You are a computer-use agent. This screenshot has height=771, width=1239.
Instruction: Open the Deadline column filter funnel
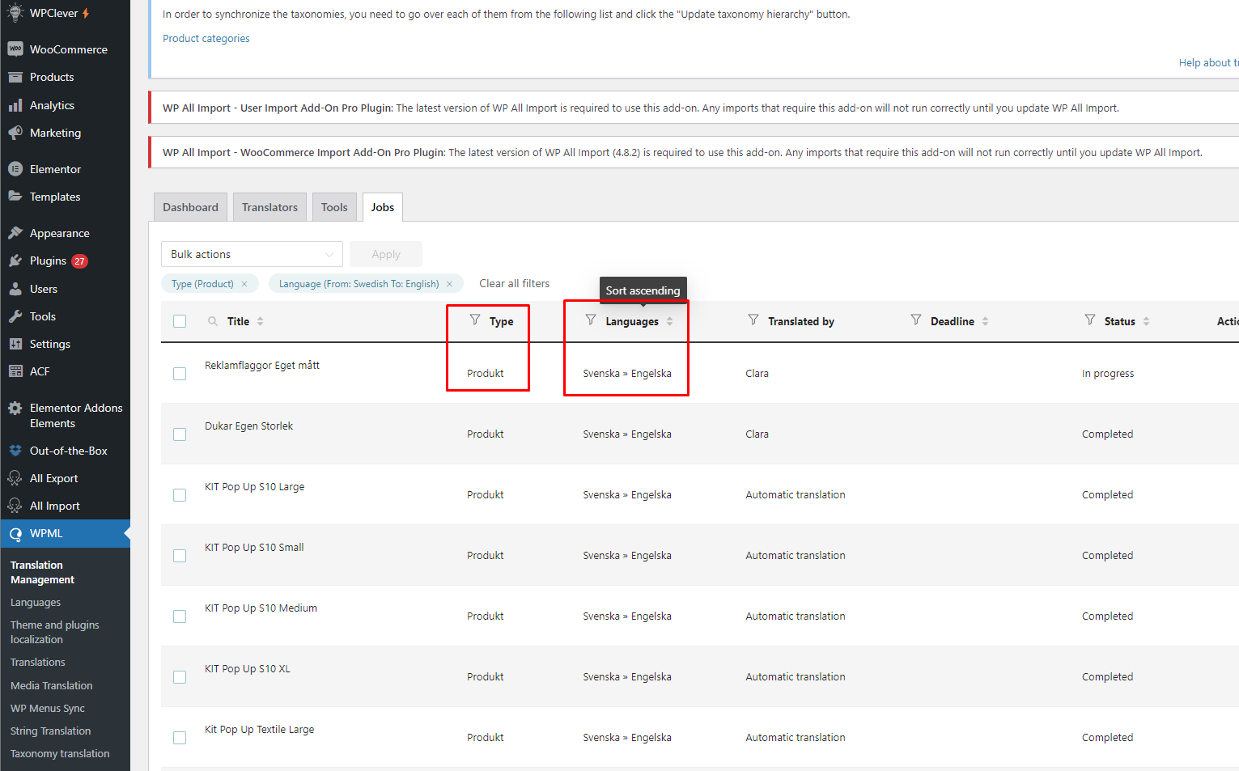pos(916,320)
